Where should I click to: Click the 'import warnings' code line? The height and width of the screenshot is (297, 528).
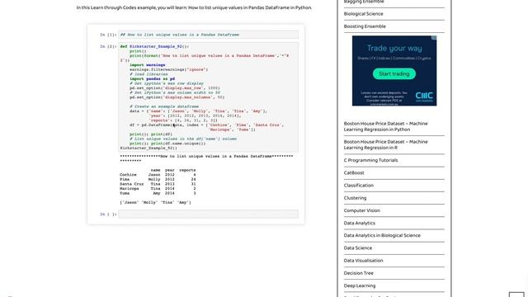(x=147, y=65)
